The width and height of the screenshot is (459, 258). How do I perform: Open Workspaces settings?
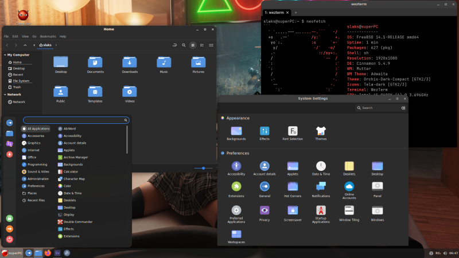(236, 236)
